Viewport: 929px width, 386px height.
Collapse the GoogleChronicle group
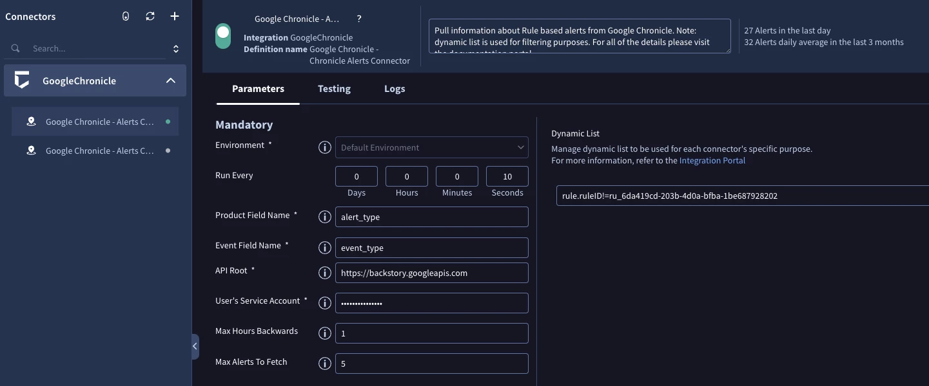coord(171,80)
